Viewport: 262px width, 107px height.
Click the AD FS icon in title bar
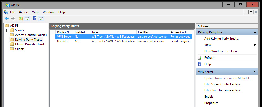7,5
